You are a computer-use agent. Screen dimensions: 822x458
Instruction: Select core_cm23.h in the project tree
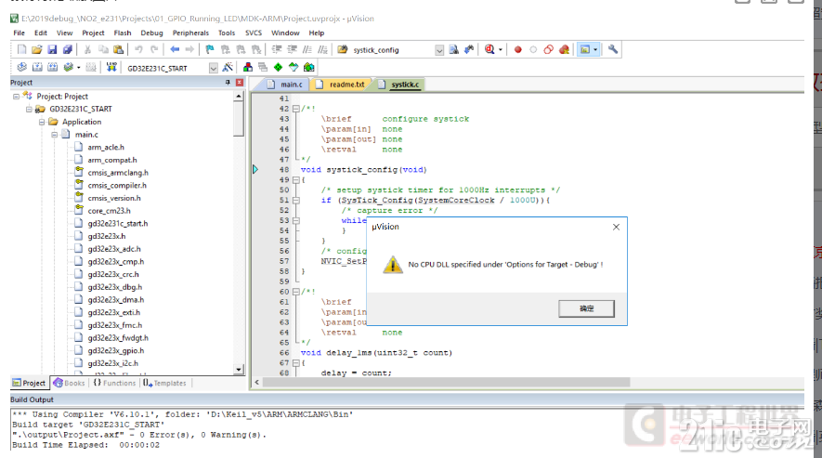109,211
